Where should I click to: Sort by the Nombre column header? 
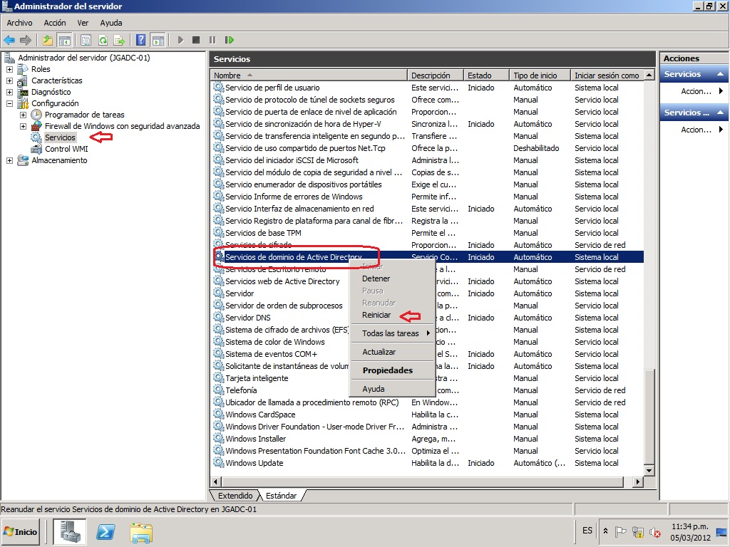click(x=309, y=75)
